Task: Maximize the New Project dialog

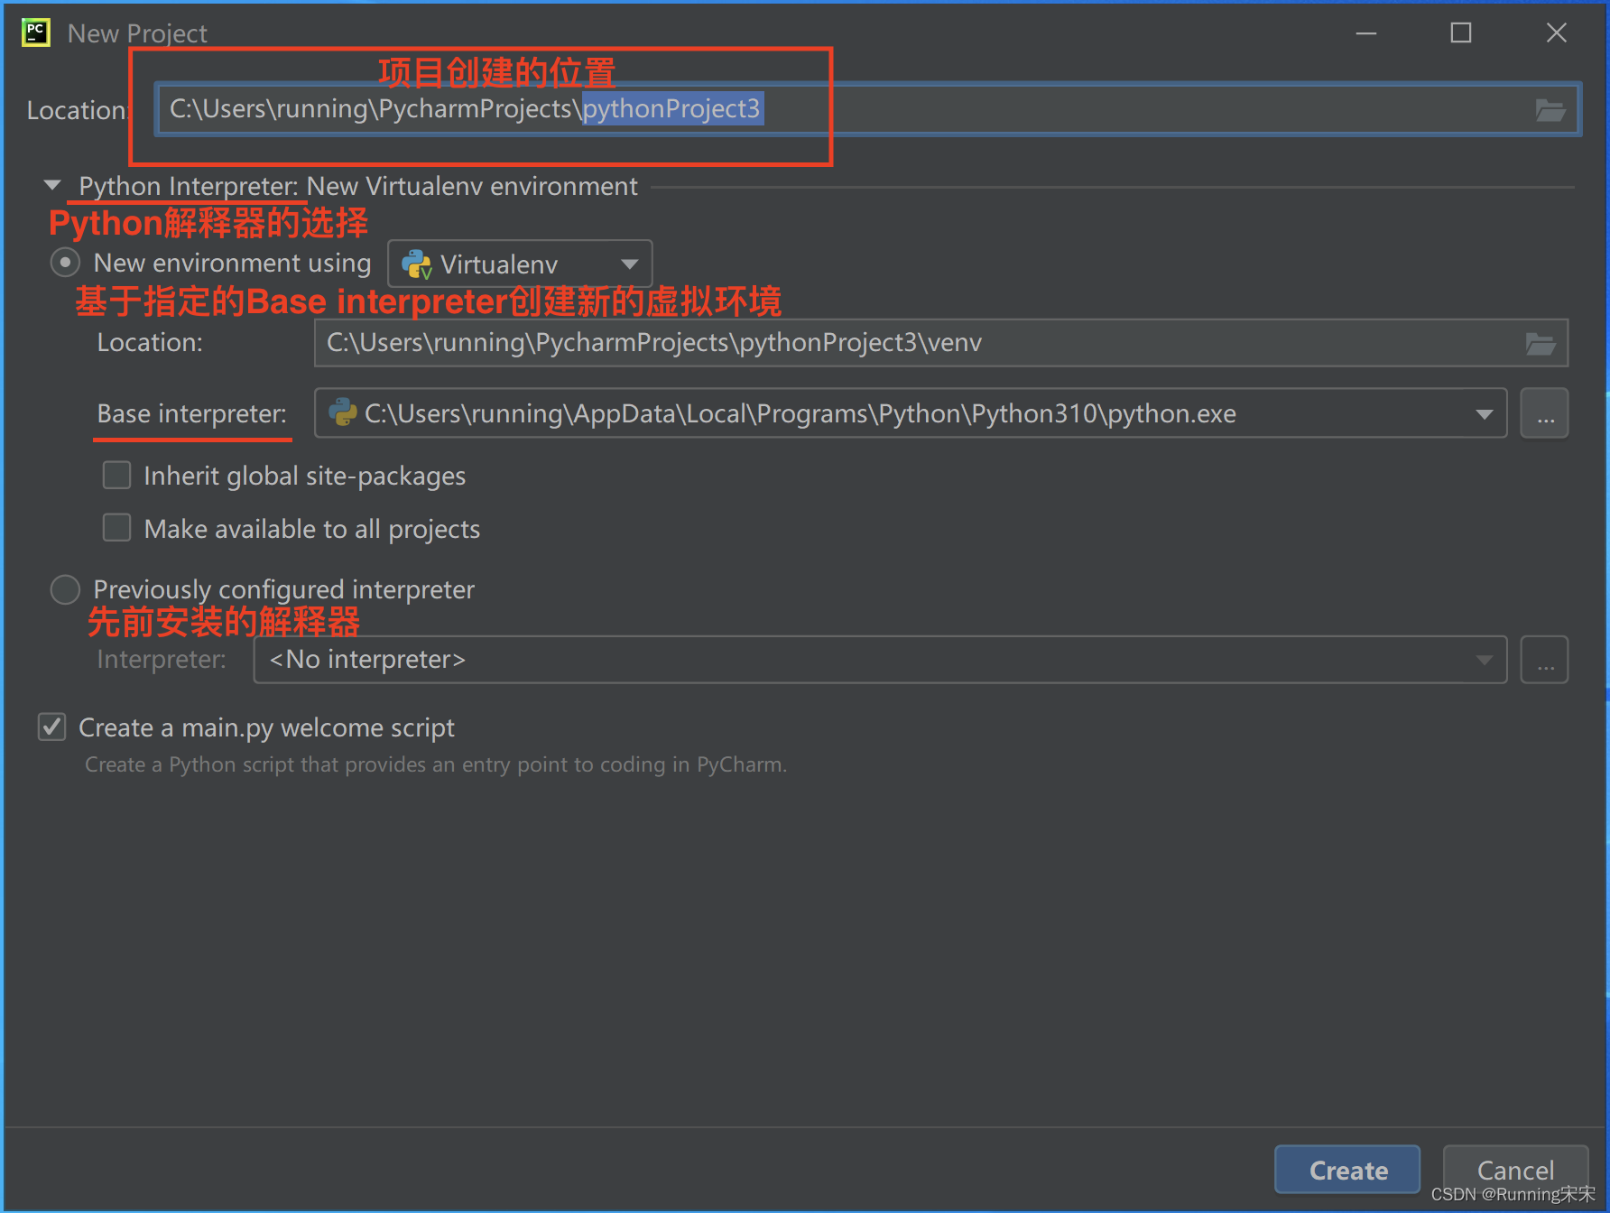Action: point(1461,33)
